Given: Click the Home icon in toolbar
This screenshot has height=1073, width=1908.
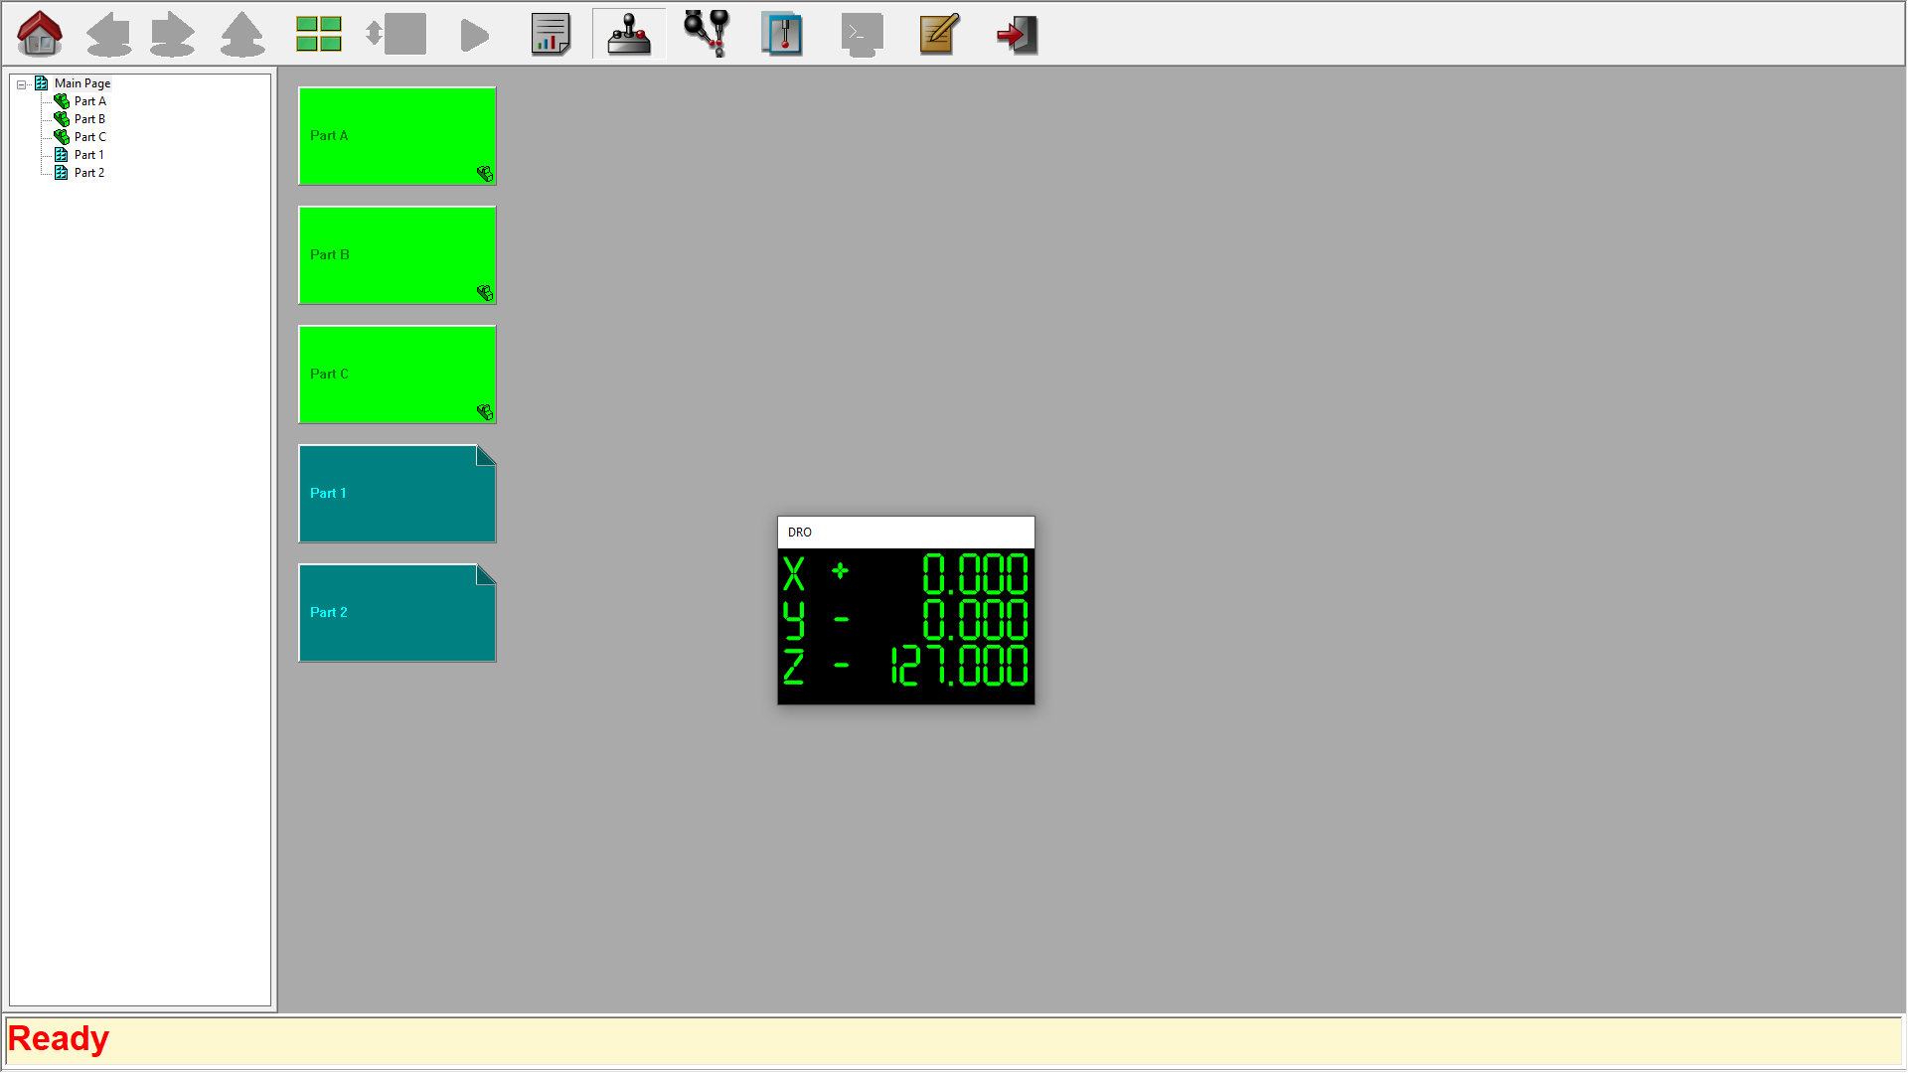Looking at the screenshot, I should tap(40, 34).
